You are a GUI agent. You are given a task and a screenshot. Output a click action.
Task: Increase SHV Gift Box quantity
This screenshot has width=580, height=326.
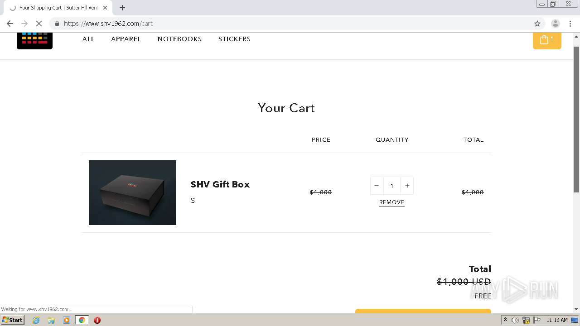407,186
